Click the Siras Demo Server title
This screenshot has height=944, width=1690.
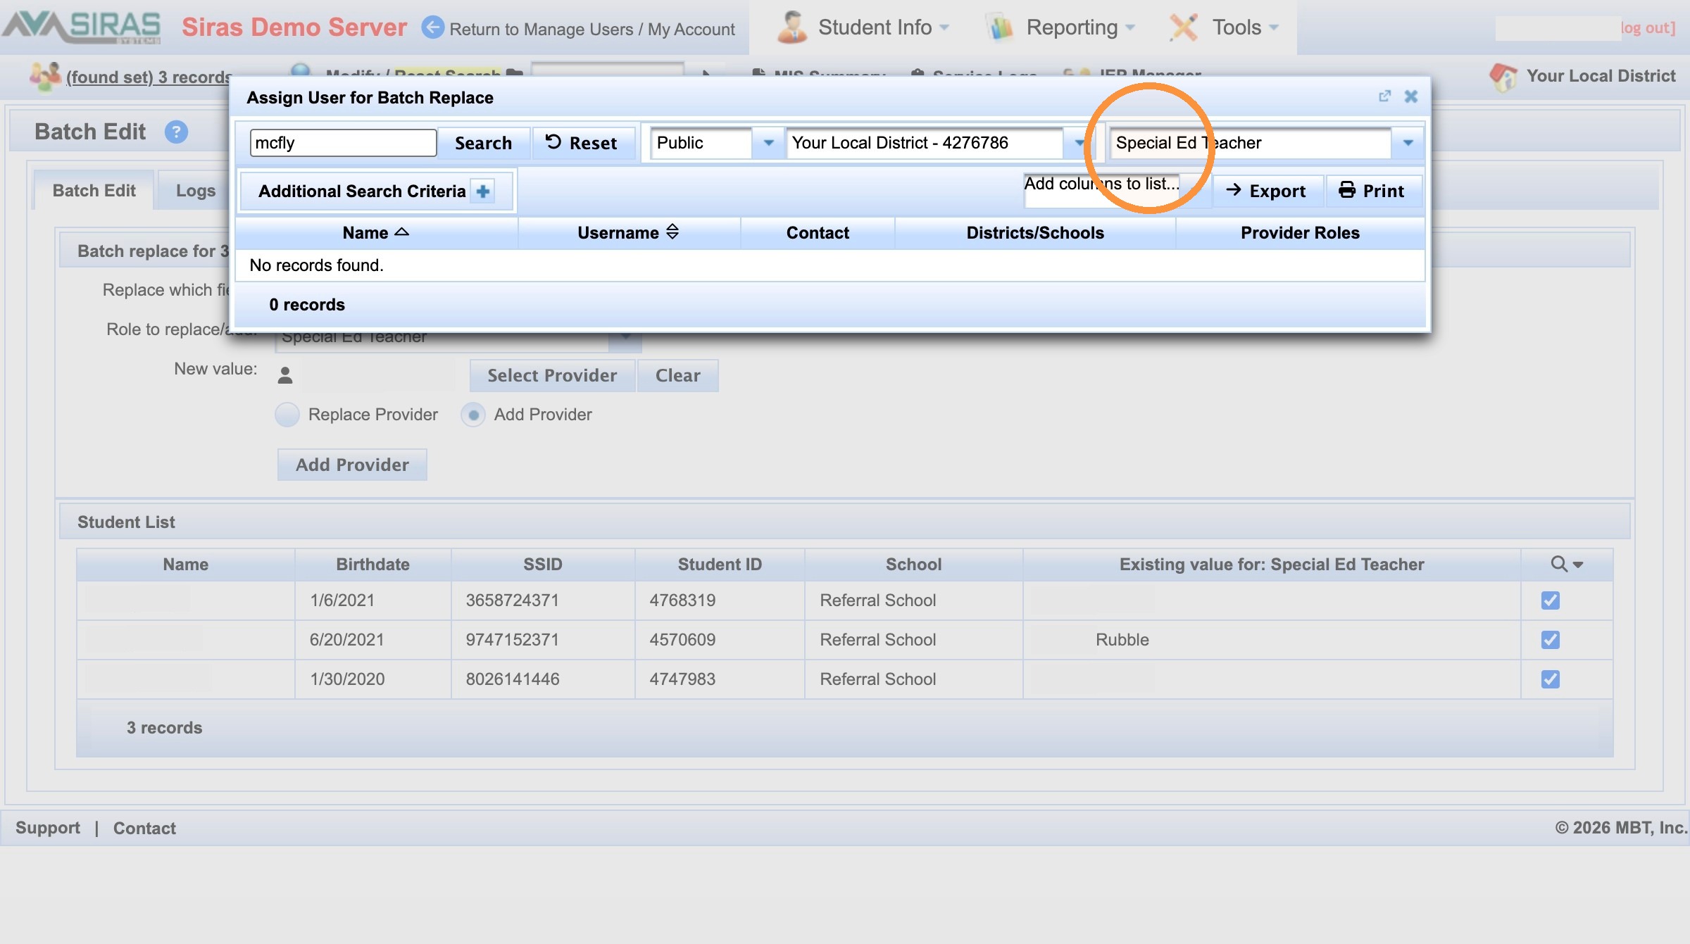(294, 27)
